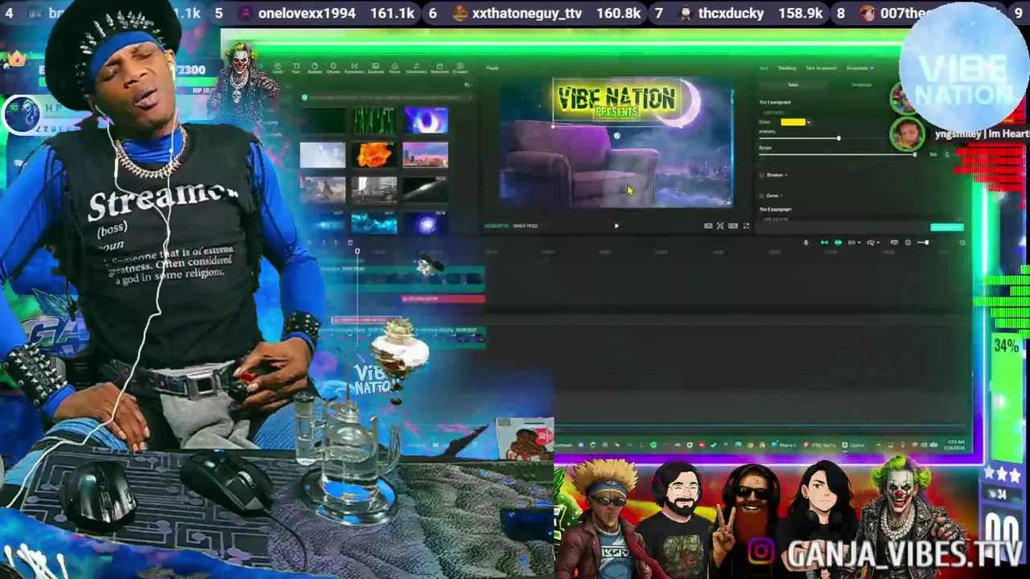This screenshot has height=579, width=1030.
Task: Click the Intensity slider handle
Action: point(838,138)
